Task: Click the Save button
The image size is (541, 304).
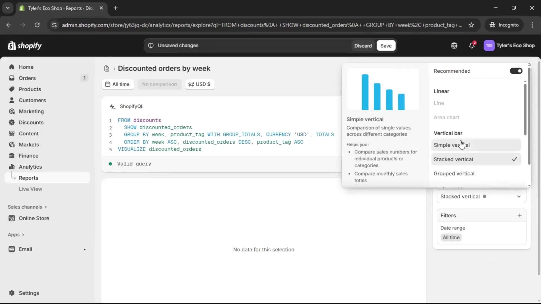Action: (x=386, y=45)
